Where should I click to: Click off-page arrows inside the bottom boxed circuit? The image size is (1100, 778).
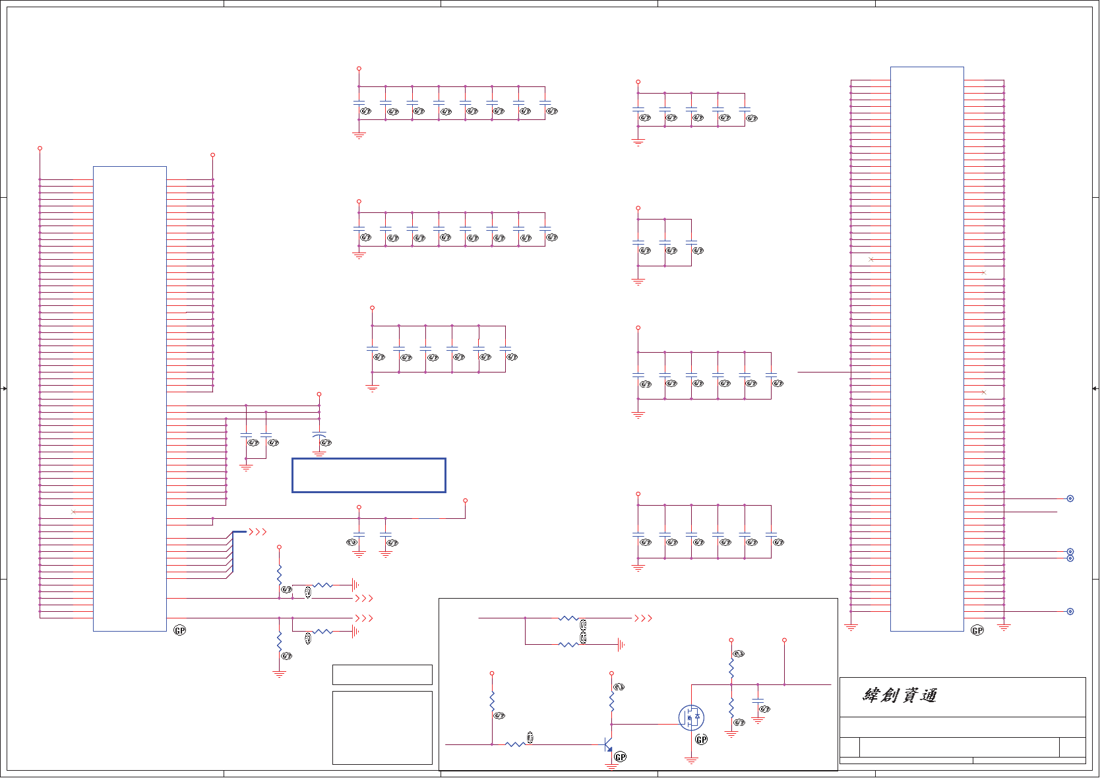click(x=643, y=618)
